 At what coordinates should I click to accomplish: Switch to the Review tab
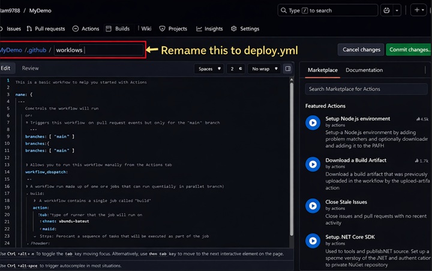30,69
